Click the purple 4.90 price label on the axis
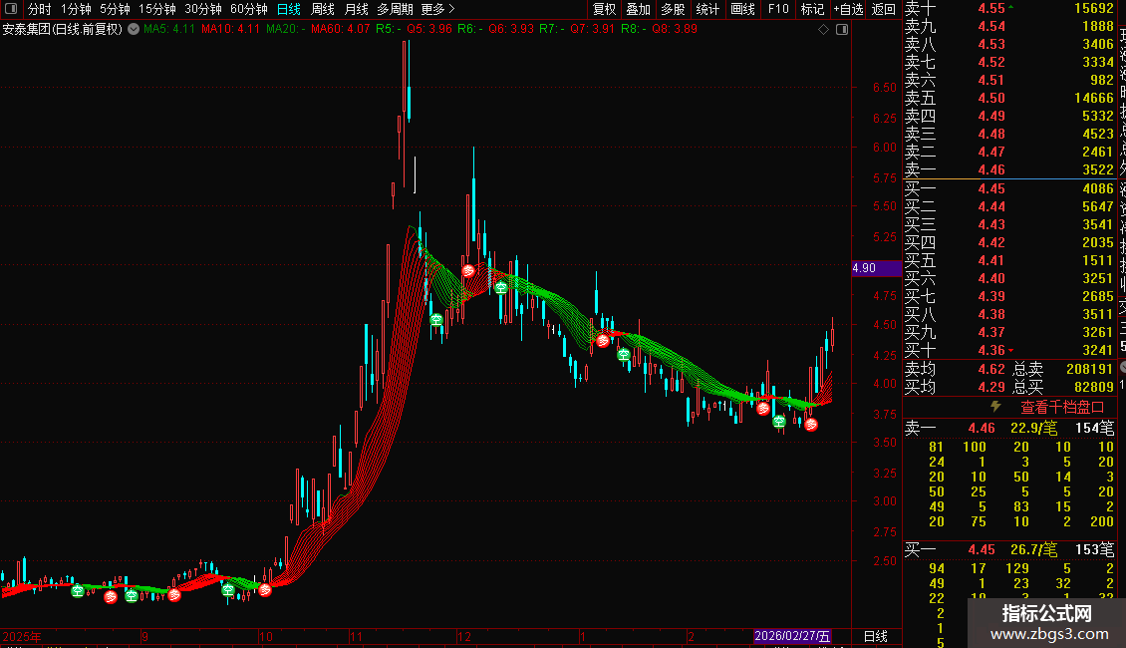The width and height of the screenshot is (1126, 648). coord(876,268)
